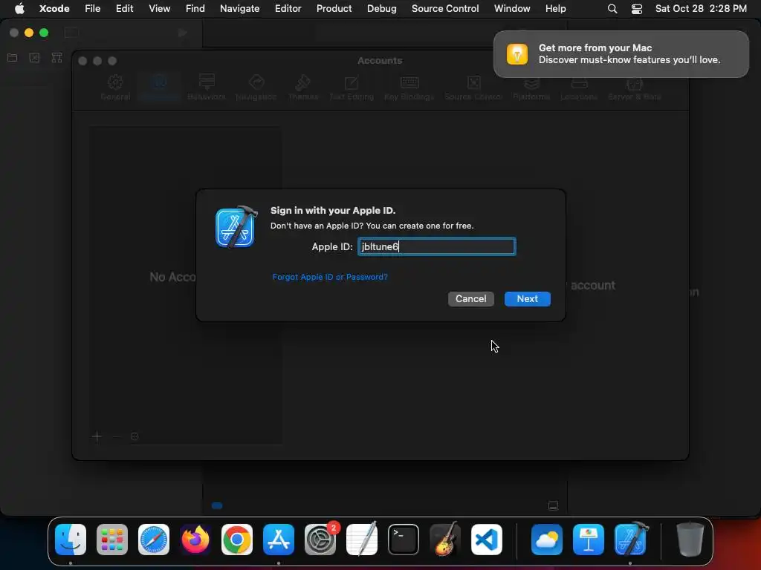Open the Window menu

tap(512, 8)
